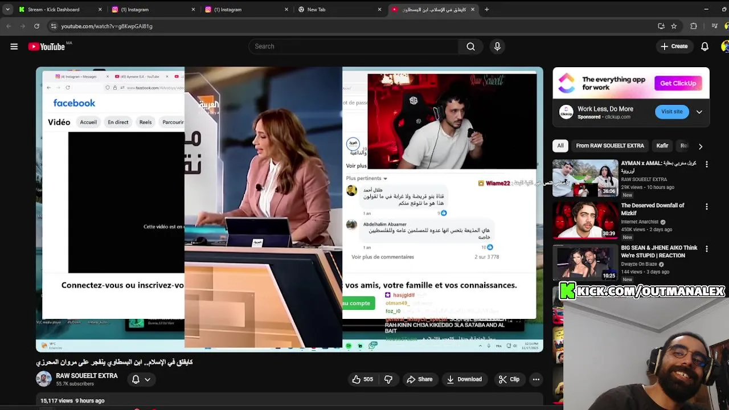Open the browser media control icon
The image size is (729, 410).
(714, 26)
